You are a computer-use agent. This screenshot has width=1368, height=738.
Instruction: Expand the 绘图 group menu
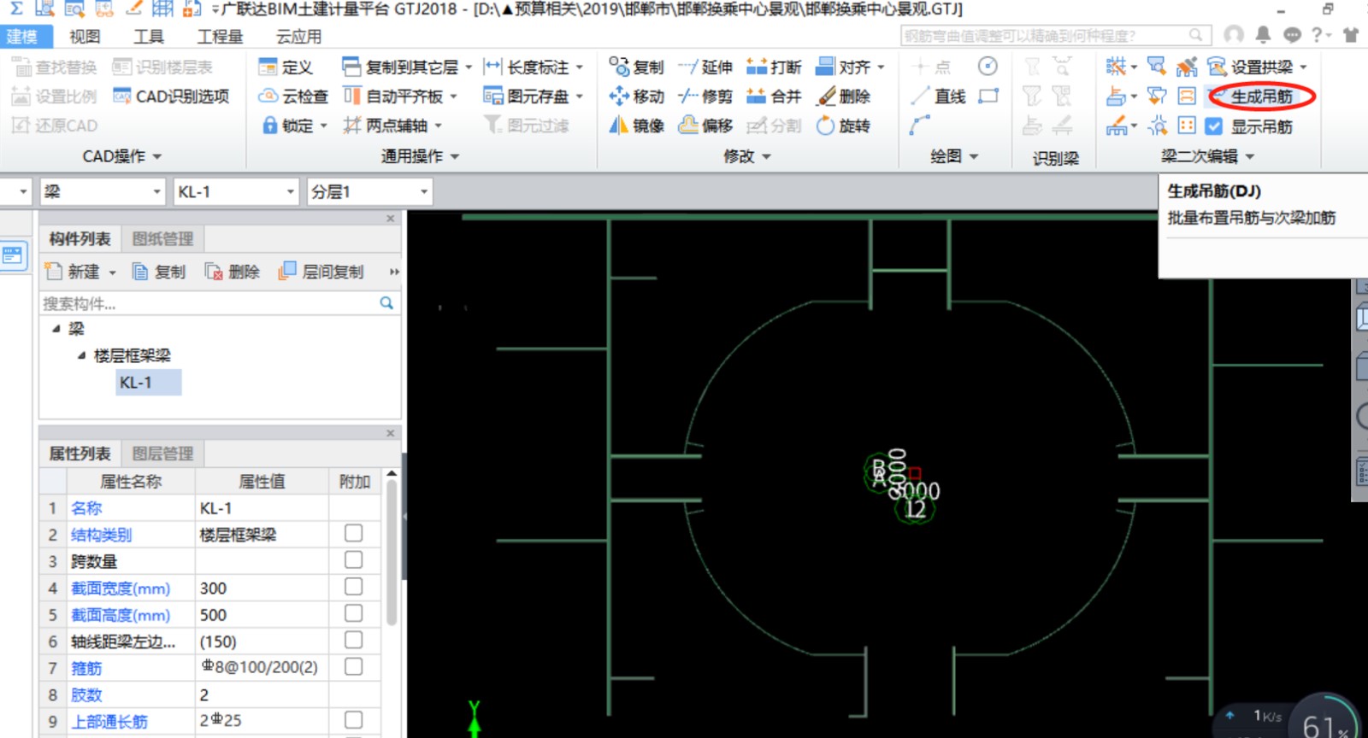coord(954,156)
